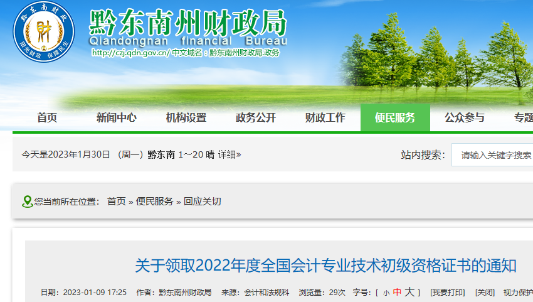Open the 新闻中心 navigation item
Screen dimensions: 533x302
[117, 118]
